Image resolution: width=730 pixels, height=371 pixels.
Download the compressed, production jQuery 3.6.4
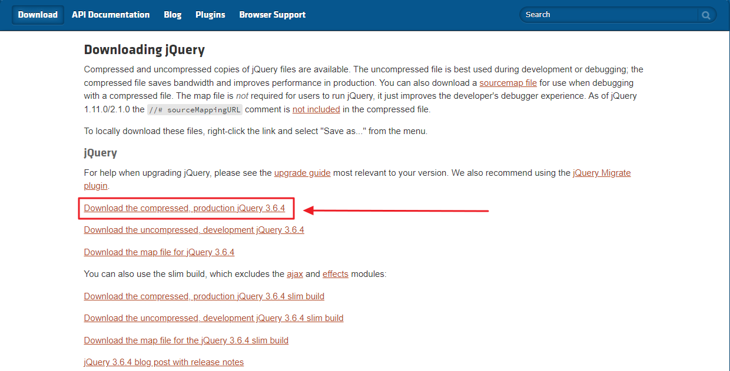(x=184, y=208)
